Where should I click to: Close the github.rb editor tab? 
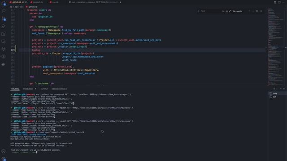click(26, 2)
